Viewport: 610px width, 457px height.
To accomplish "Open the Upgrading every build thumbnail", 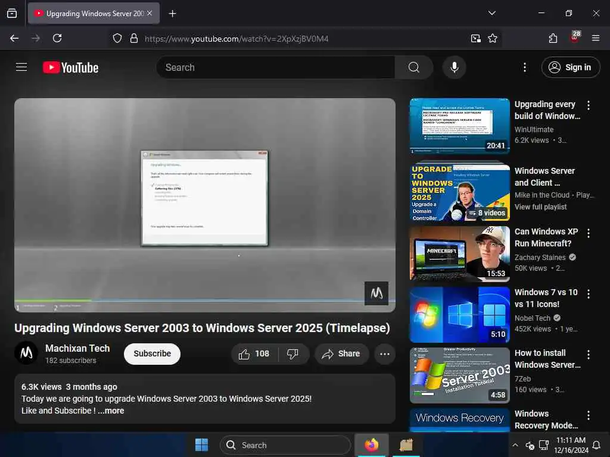I will click(459, 126).
